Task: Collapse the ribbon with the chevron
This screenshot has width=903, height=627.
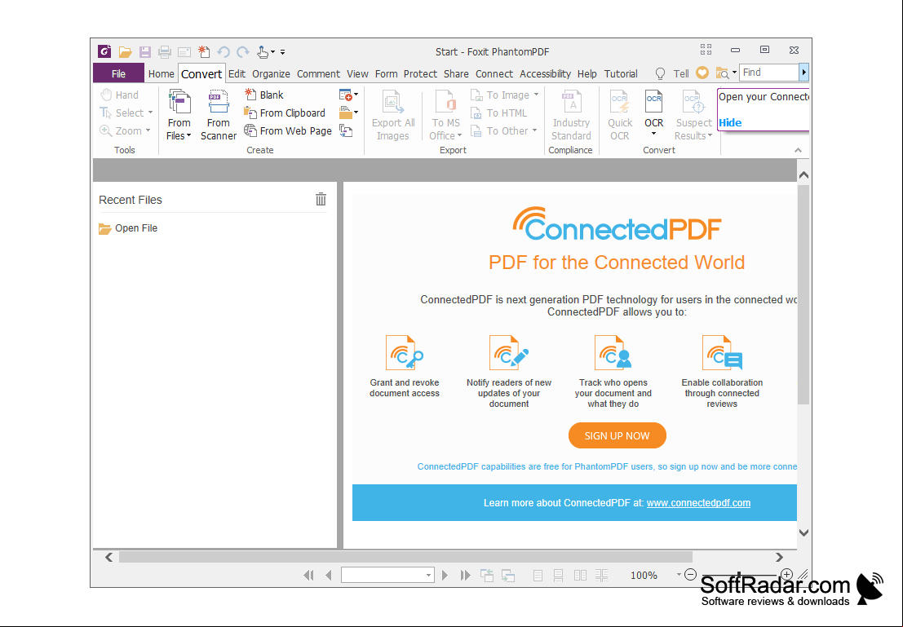Action: pos(799,150)
